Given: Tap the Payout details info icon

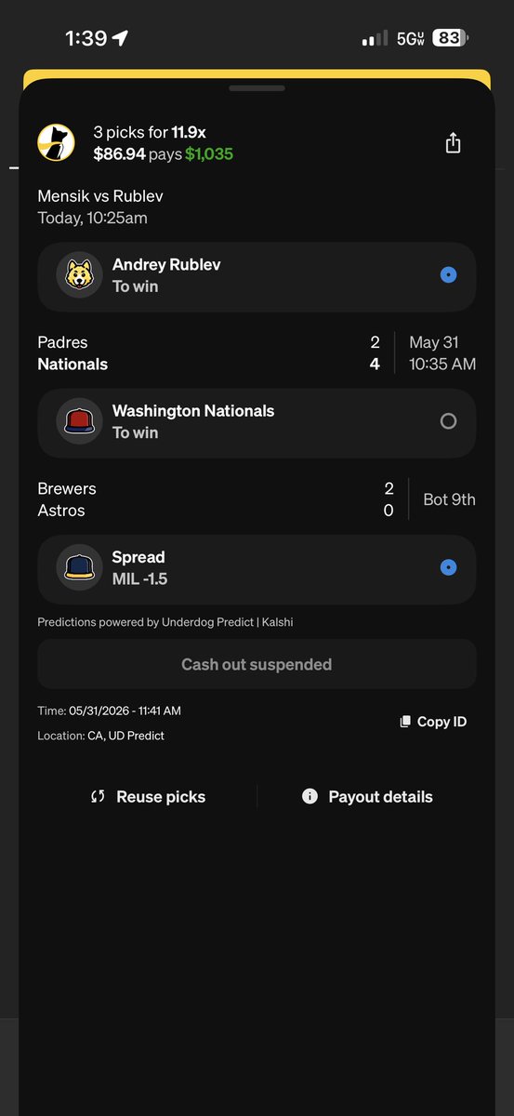Looking at the screenshot, I should (x=310, y=797).
